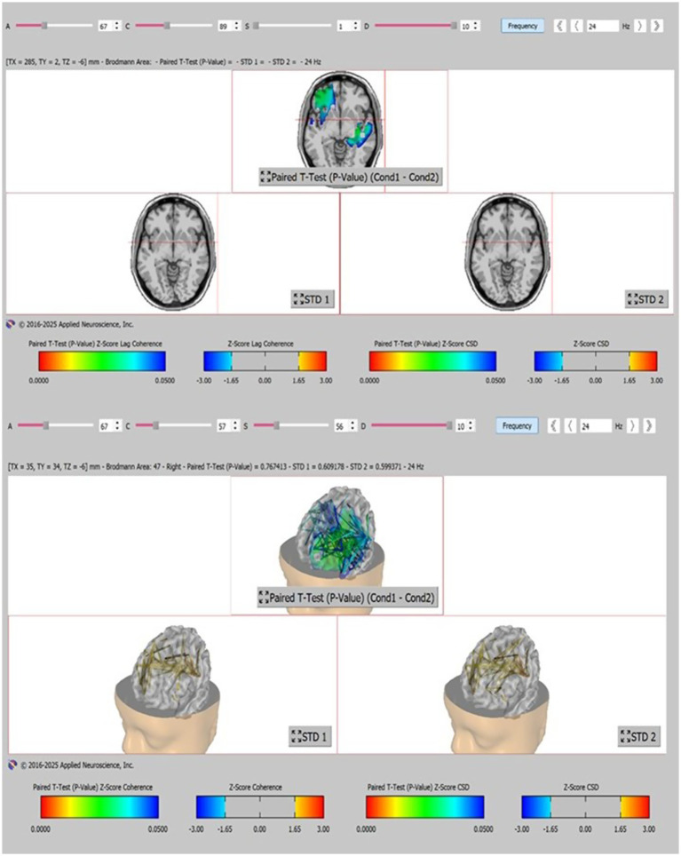Screen dimensions: 681x856
Task: Jump to last frequency in lower 3D coherence panel
Action: coord(649,426)
